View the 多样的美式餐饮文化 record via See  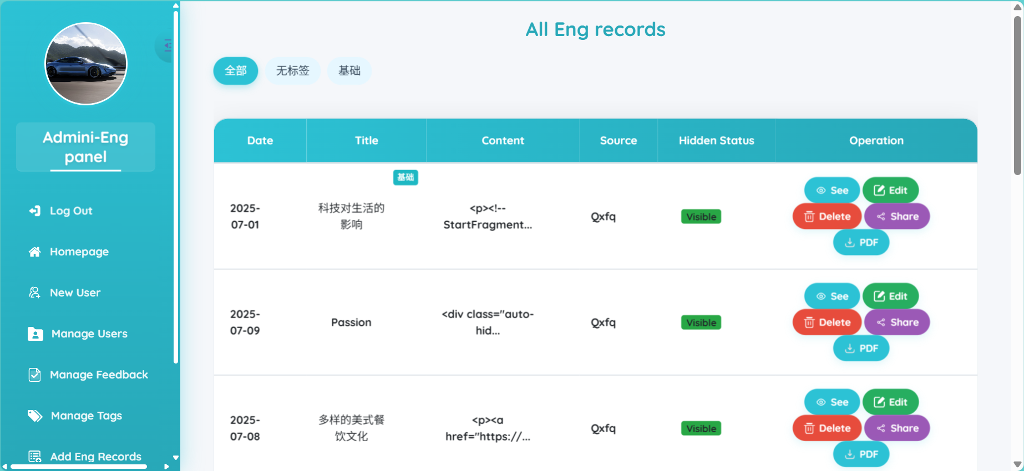click(832, 402)
